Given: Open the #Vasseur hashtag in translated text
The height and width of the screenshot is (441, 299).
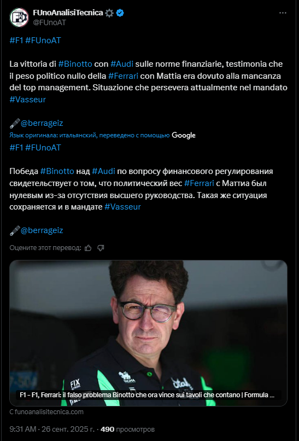Looking at the screenshot, I should tap(122, 207).
